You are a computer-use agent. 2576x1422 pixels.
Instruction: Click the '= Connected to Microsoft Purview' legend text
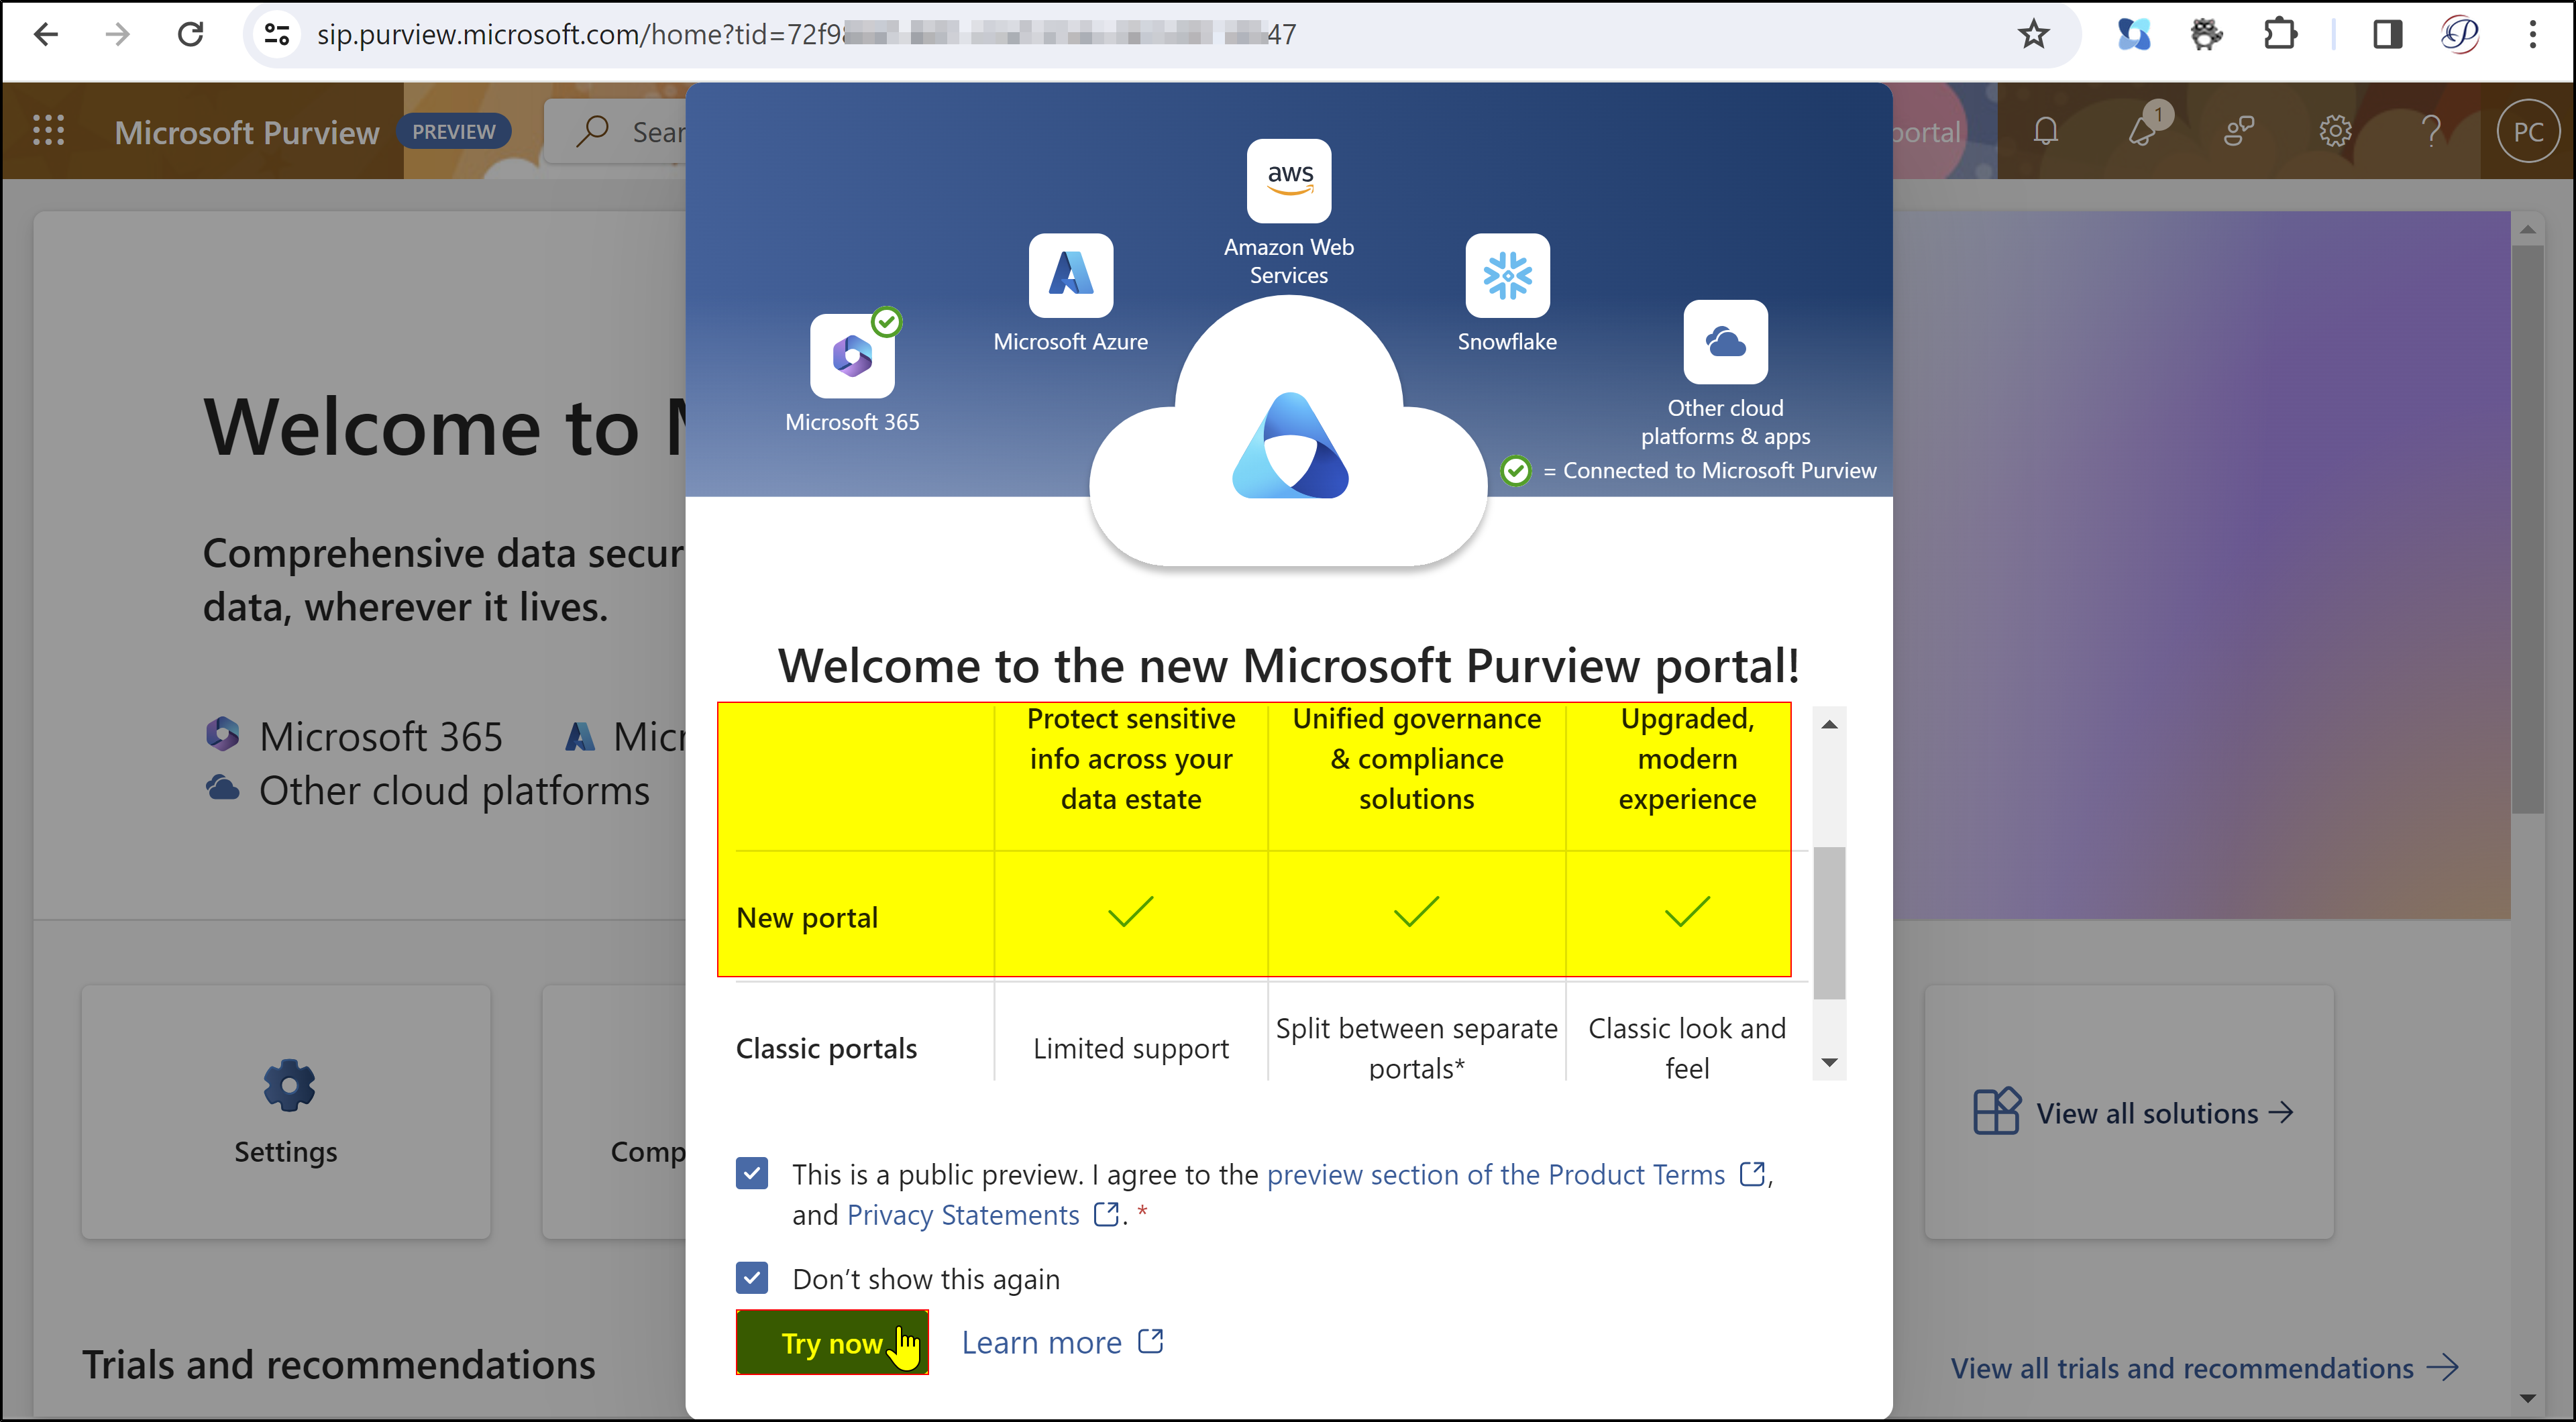pos(1709,470)
